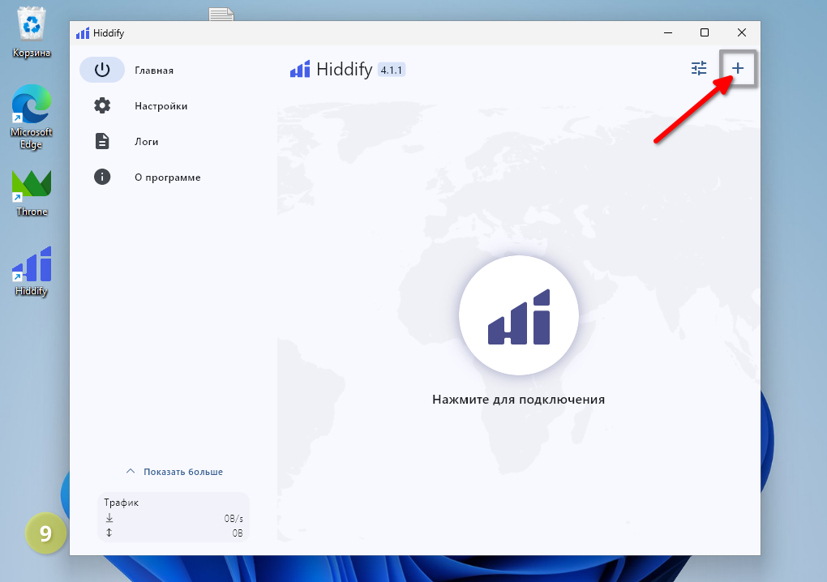Screen dimensions: 827x582
Task: Open the Корзина recycle bin icon
Action: pyautogui.click(x=32, y=32)
